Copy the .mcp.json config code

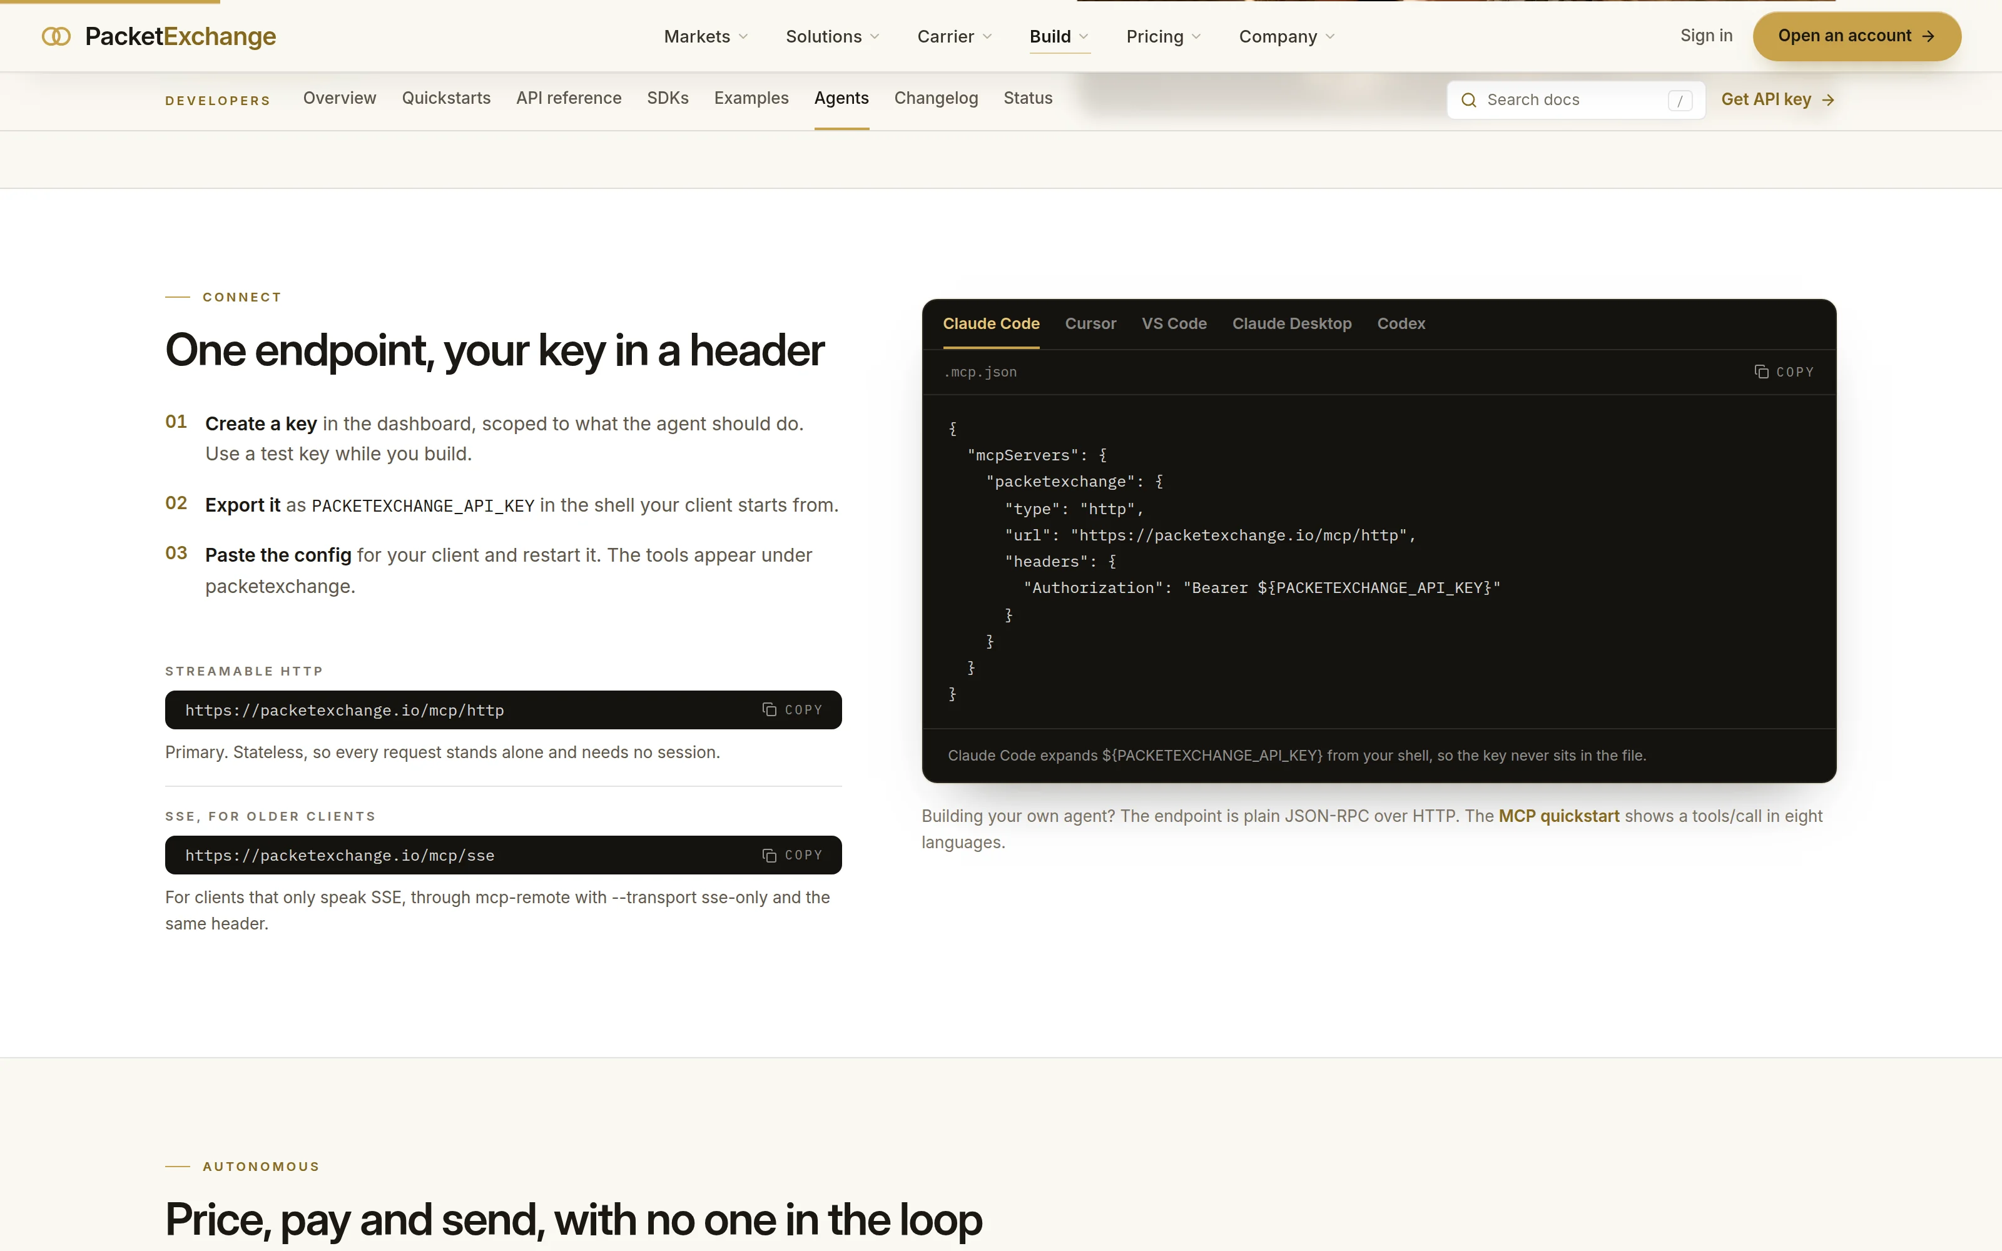[1784, 372]
